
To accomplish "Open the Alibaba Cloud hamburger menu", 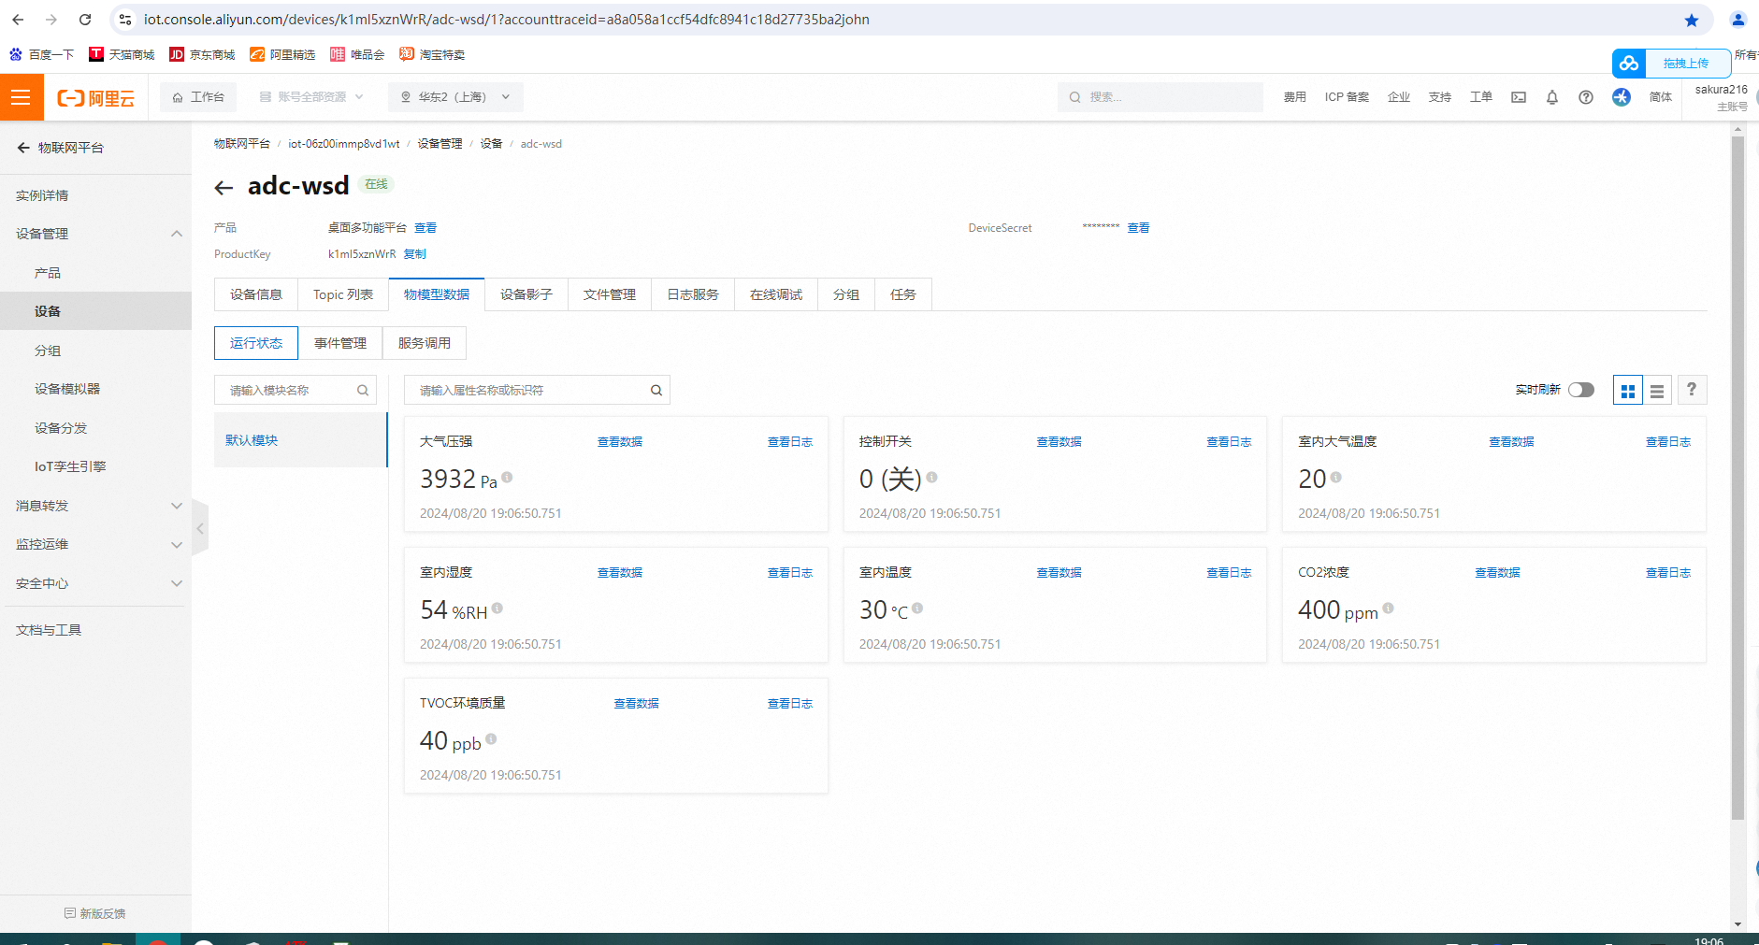I will pos(21,97).
